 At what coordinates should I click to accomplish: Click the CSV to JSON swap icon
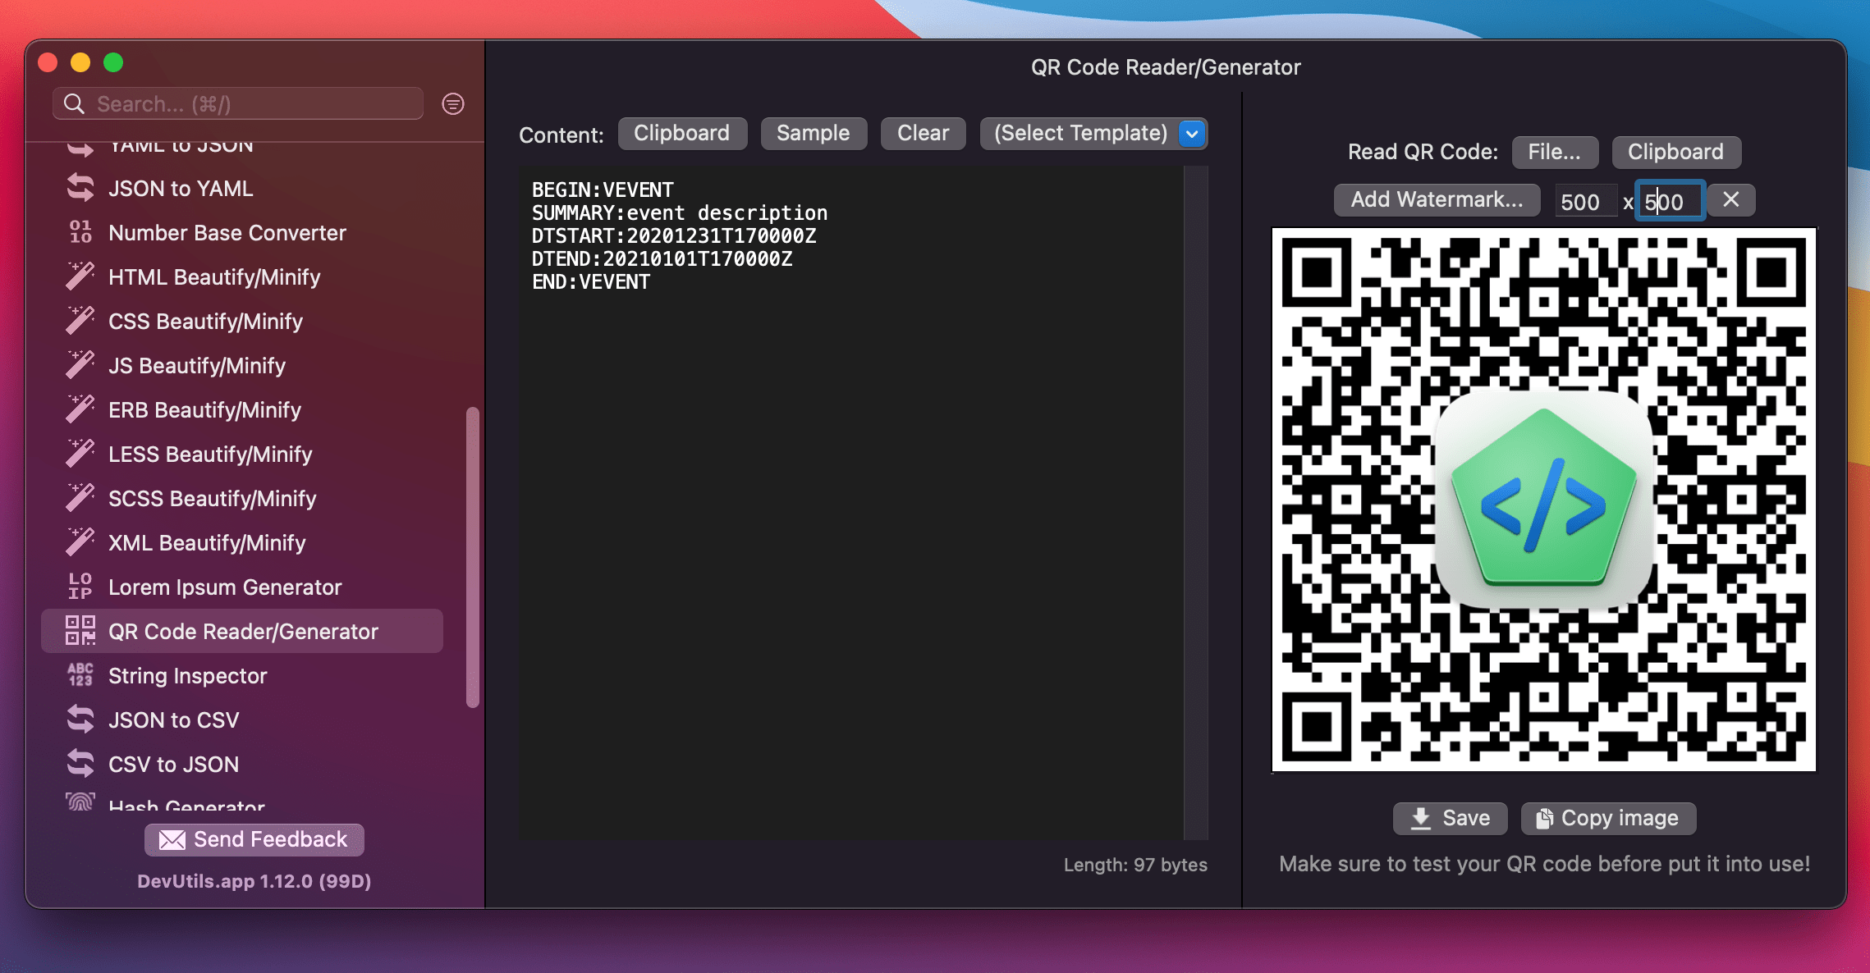point(80,764)
